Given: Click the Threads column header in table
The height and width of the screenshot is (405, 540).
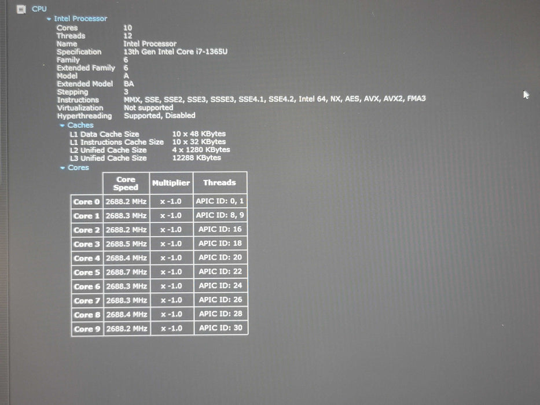Looking at the screenshot, I should click(x=220, y=182).
